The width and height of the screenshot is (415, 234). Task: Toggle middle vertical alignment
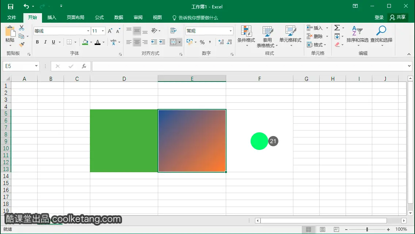[137, 31]
